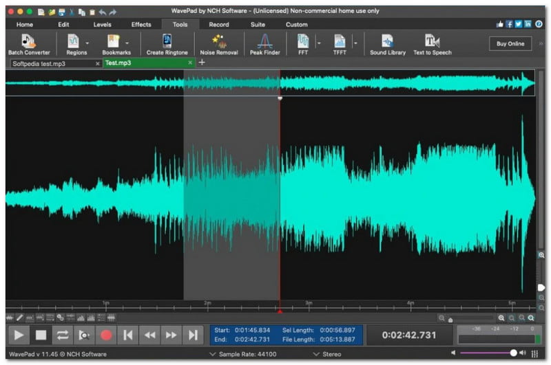
Task: Select the pencil edit tool below timeline
Action: pyautogui.click(x=20, y=318)
